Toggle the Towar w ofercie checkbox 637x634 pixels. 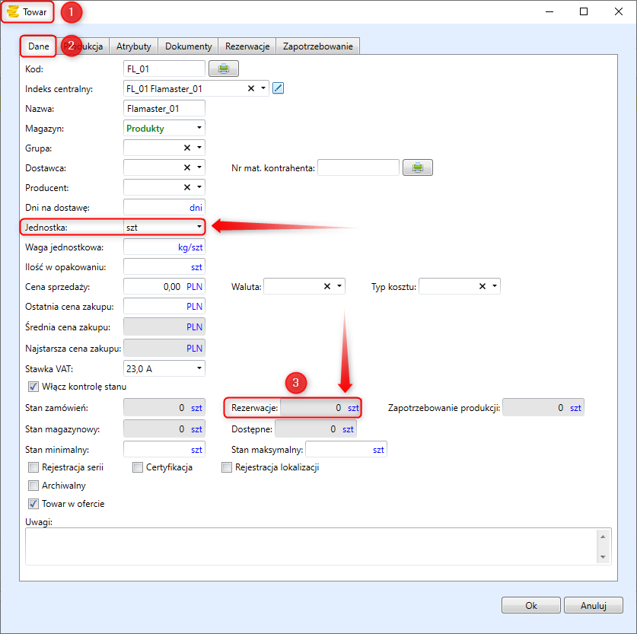33,504
